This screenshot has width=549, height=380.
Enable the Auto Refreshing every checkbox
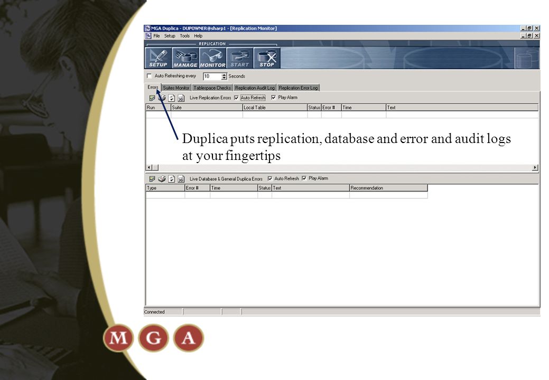tap(149, 76)
